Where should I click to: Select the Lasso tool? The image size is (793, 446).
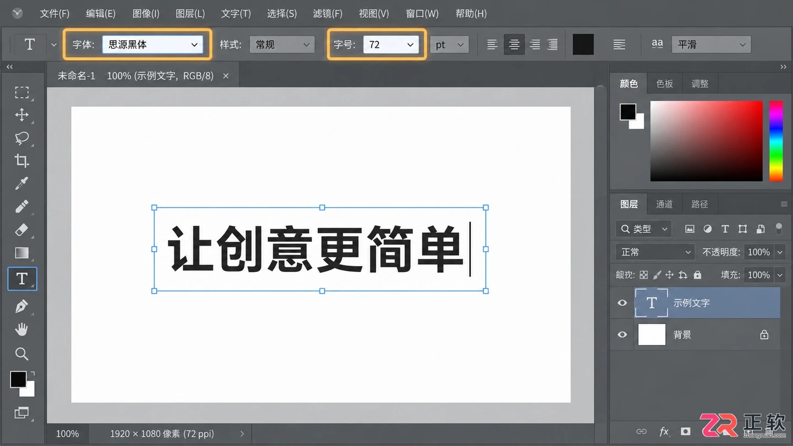(21, 138)
